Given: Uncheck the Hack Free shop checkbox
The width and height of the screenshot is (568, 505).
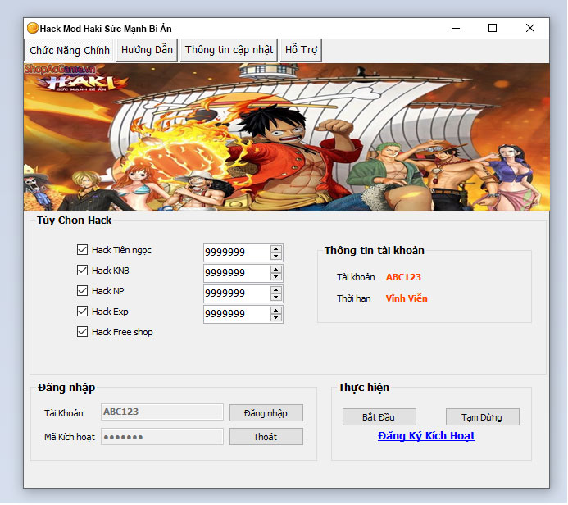Looking at the screenshot, I should [82, 332].
